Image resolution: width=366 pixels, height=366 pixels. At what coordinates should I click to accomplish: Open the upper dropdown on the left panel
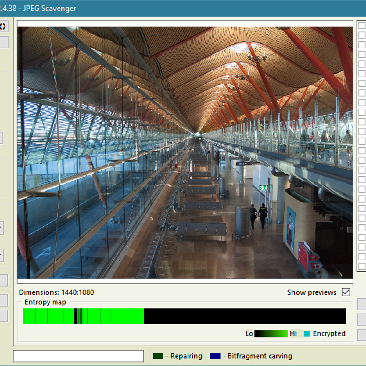point(2,228)
